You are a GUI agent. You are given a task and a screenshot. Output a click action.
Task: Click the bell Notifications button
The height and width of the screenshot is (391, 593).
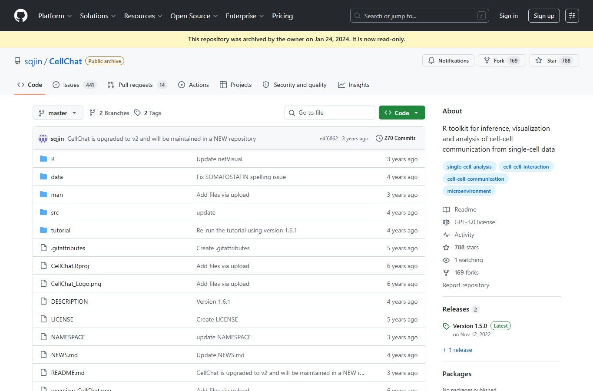(x=448, y=60)
